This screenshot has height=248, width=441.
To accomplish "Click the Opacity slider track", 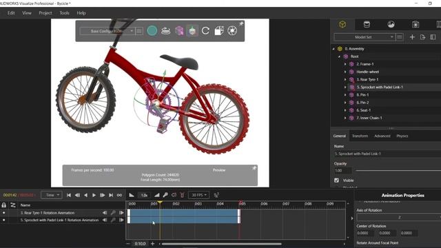I will coord(398,170).
